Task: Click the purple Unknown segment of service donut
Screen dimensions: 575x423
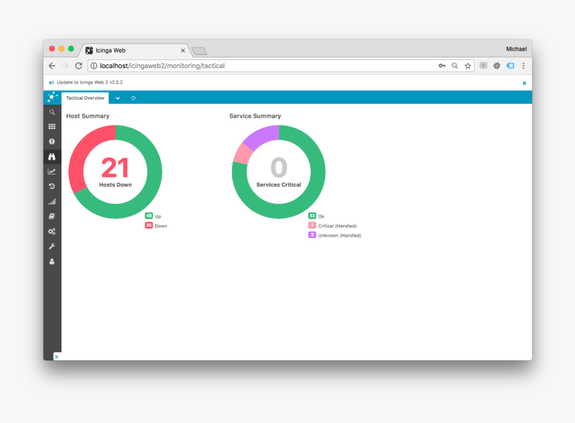Action: [263, 136]
